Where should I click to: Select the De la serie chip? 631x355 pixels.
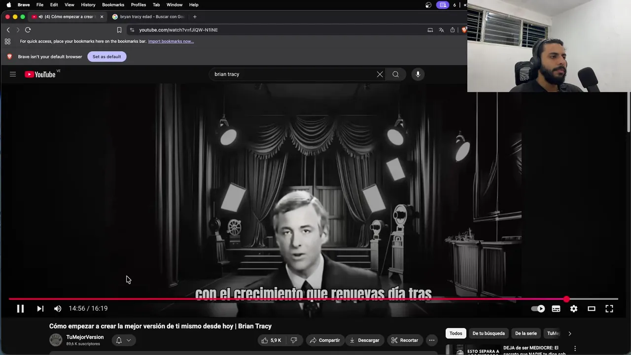tap(526, 333)
